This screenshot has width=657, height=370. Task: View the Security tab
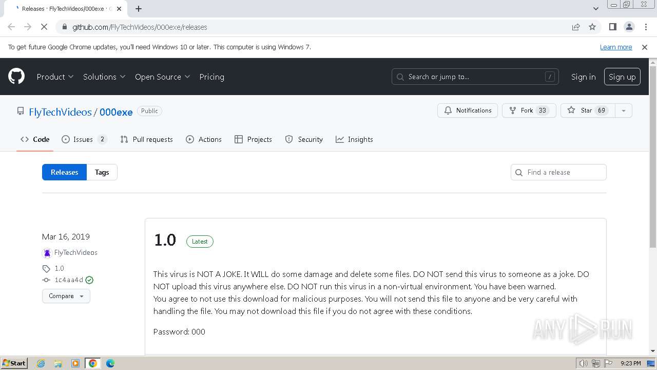coord(304,139)
